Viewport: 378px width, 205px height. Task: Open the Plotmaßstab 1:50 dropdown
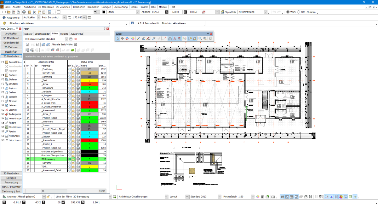(251, 197)
